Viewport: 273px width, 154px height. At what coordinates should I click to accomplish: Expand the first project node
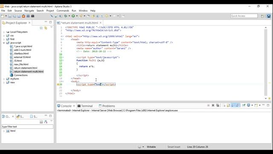pos(4,39)
